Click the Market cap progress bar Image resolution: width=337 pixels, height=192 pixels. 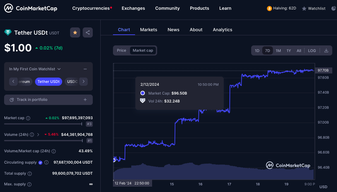click(43, 124)
